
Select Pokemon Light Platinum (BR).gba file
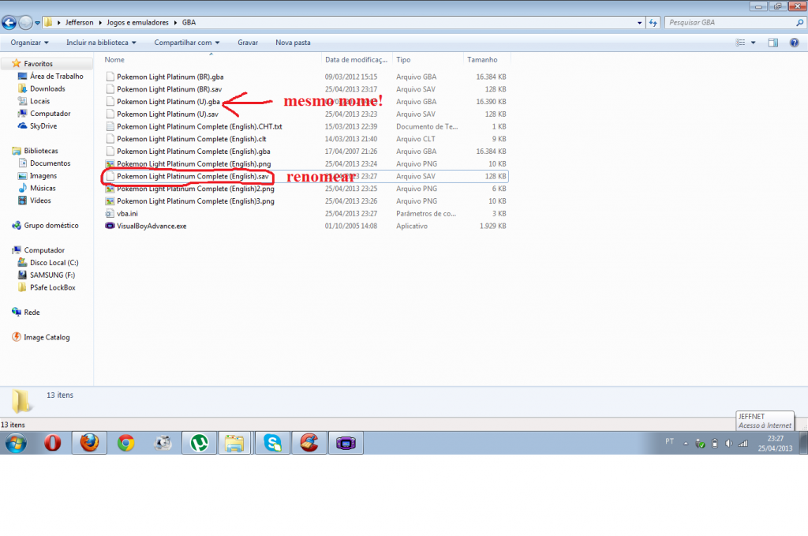tap(305, 77)
